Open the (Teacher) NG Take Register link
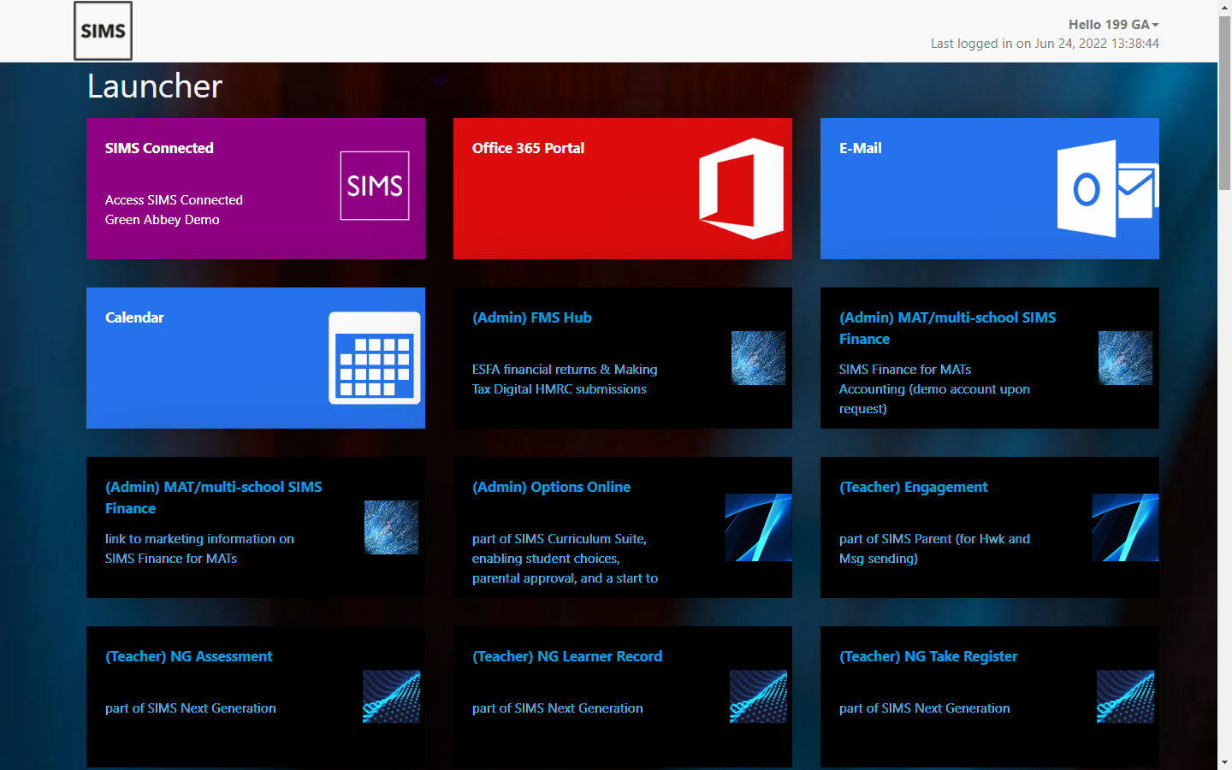 click(x=928, y=656)
